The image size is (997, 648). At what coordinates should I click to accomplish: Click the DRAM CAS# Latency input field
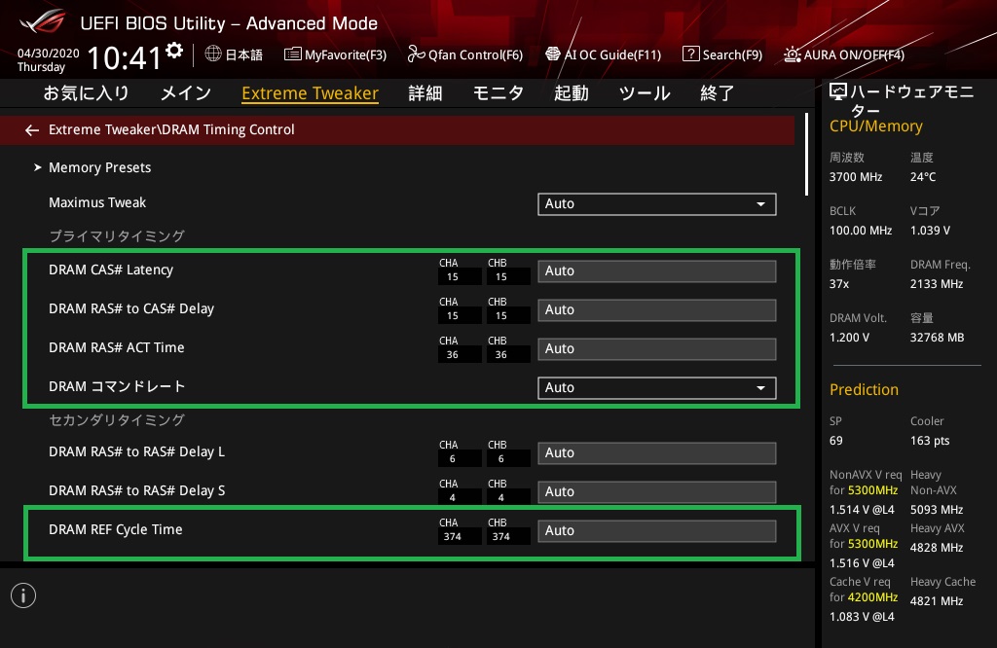657,271
